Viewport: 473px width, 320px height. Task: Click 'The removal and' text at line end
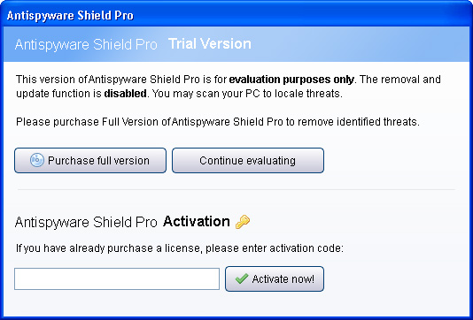[x=400, y=80]
